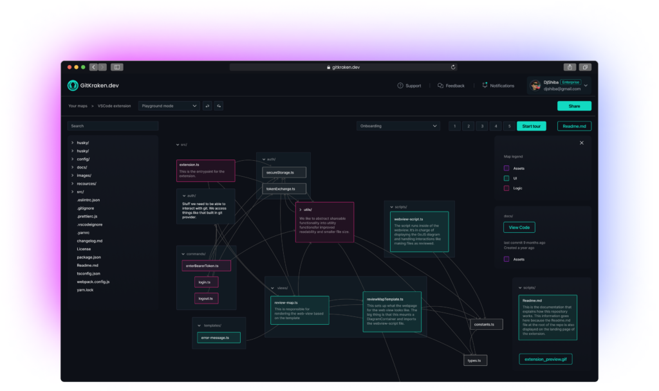Select the types.ts node
Screen dimensions: 659x391
[x=476, y=360]
